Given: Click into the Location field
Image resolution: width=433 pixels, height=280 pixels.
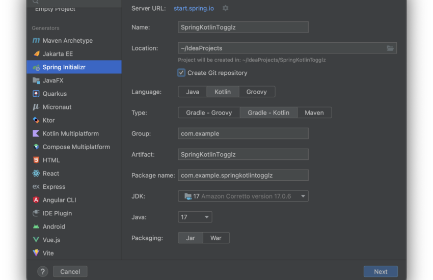Looking at the screenshot, I should pos(287,48).
